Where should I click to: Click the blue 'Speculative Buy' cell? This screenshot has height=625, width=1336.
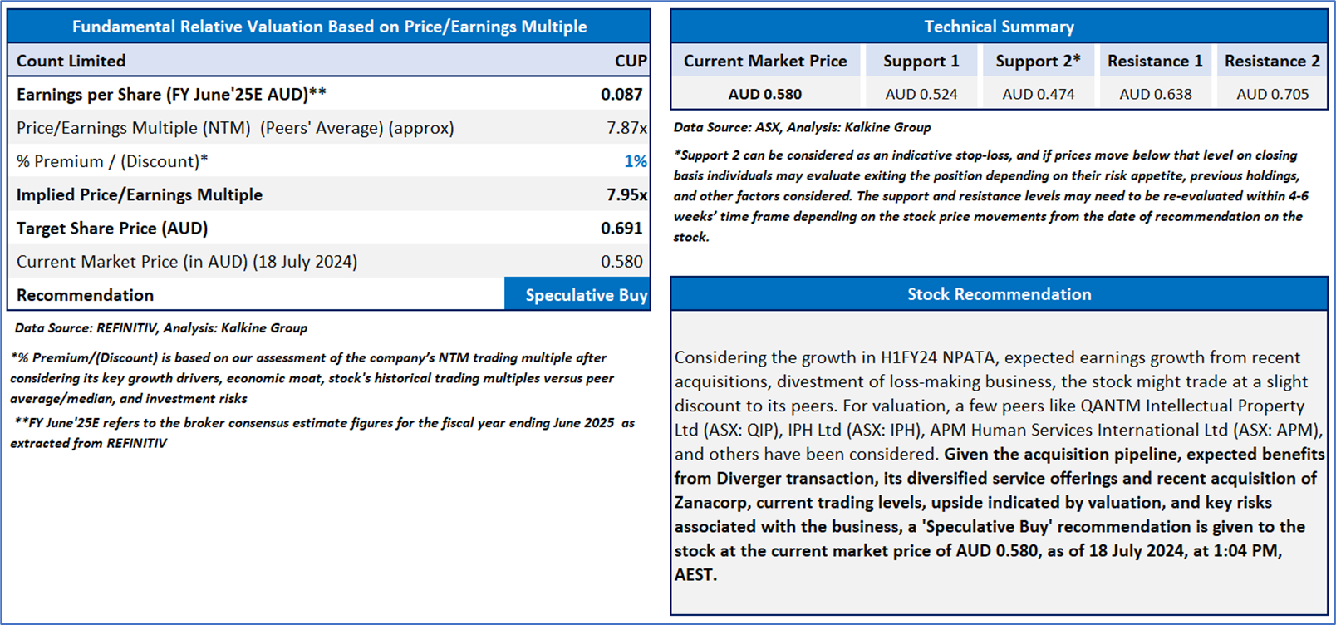point(577,295)
